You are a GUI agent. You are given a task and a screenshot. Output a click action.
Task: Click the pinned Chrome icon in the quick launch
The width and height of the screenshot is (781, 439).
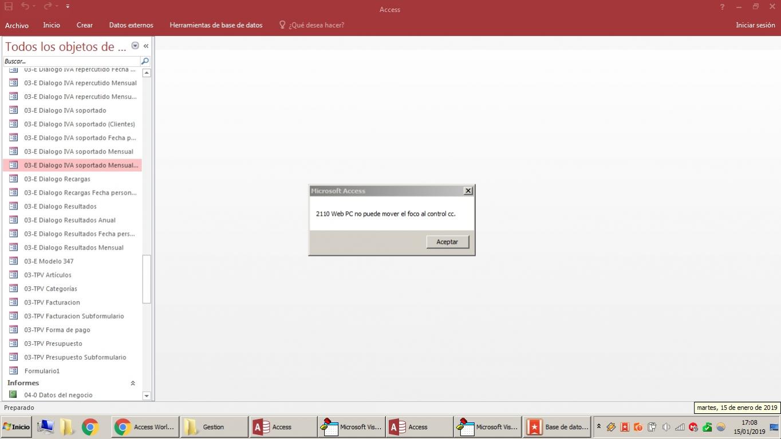90,427
